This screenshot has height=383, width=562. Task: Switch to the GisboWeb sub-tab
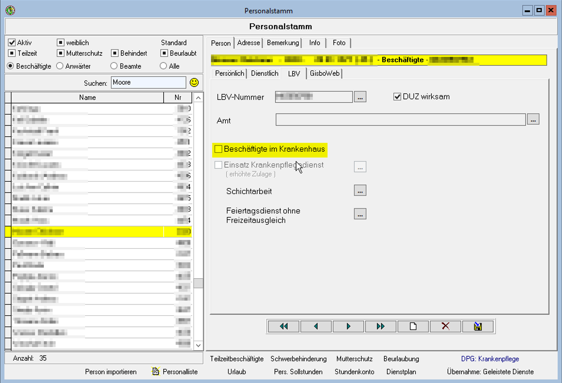[x=325, y=73]
